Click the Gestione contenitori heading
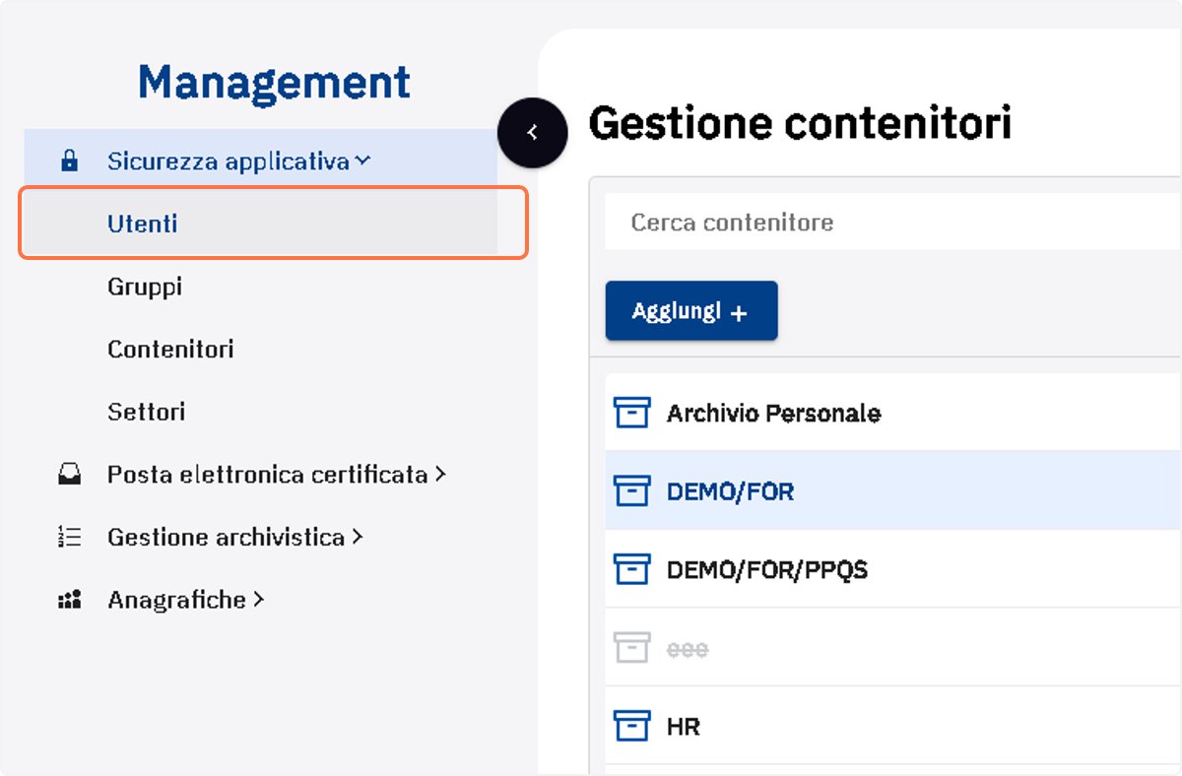Viewport: 1182px width, 776px height. 800,123
